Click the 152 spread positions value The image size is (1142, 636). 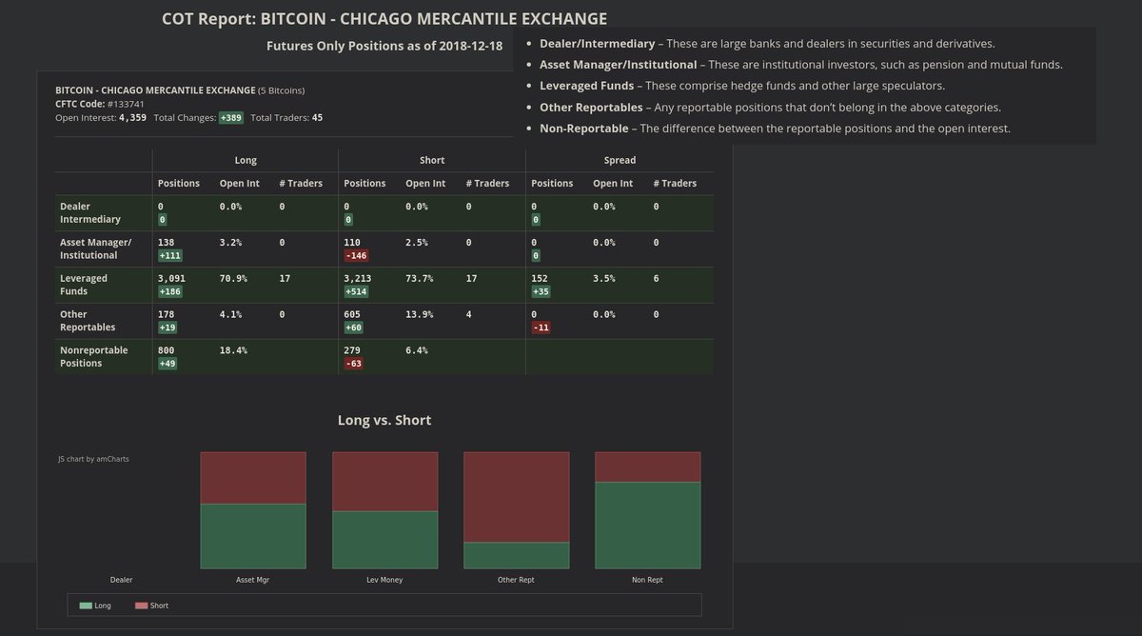pyautogui.click(x=540, y=279)
